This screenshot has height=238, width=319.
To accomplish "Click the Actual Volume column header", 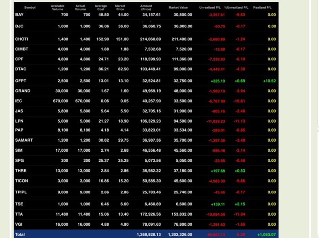I will tap(80, 8).
